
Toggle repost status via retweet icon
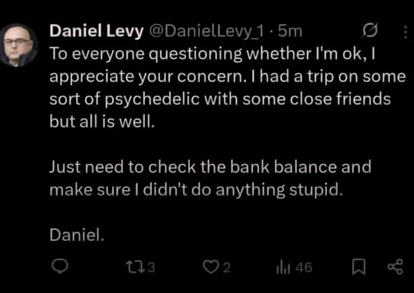point(135,267)
